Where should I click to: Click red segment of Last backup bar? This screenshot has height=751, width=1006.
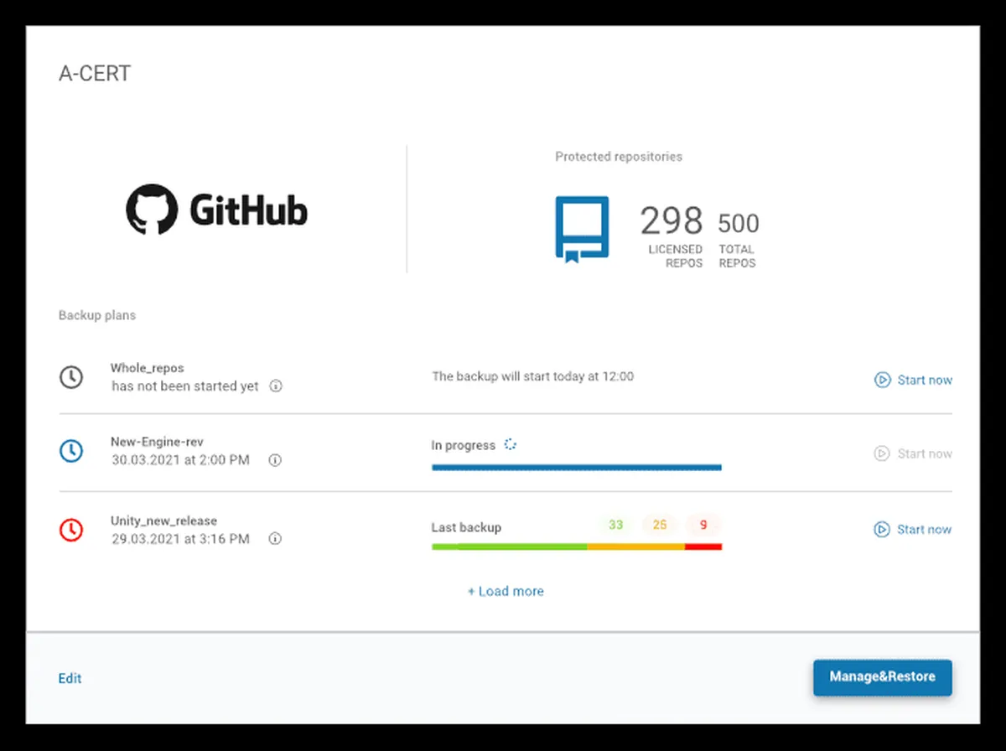(703, 546)
